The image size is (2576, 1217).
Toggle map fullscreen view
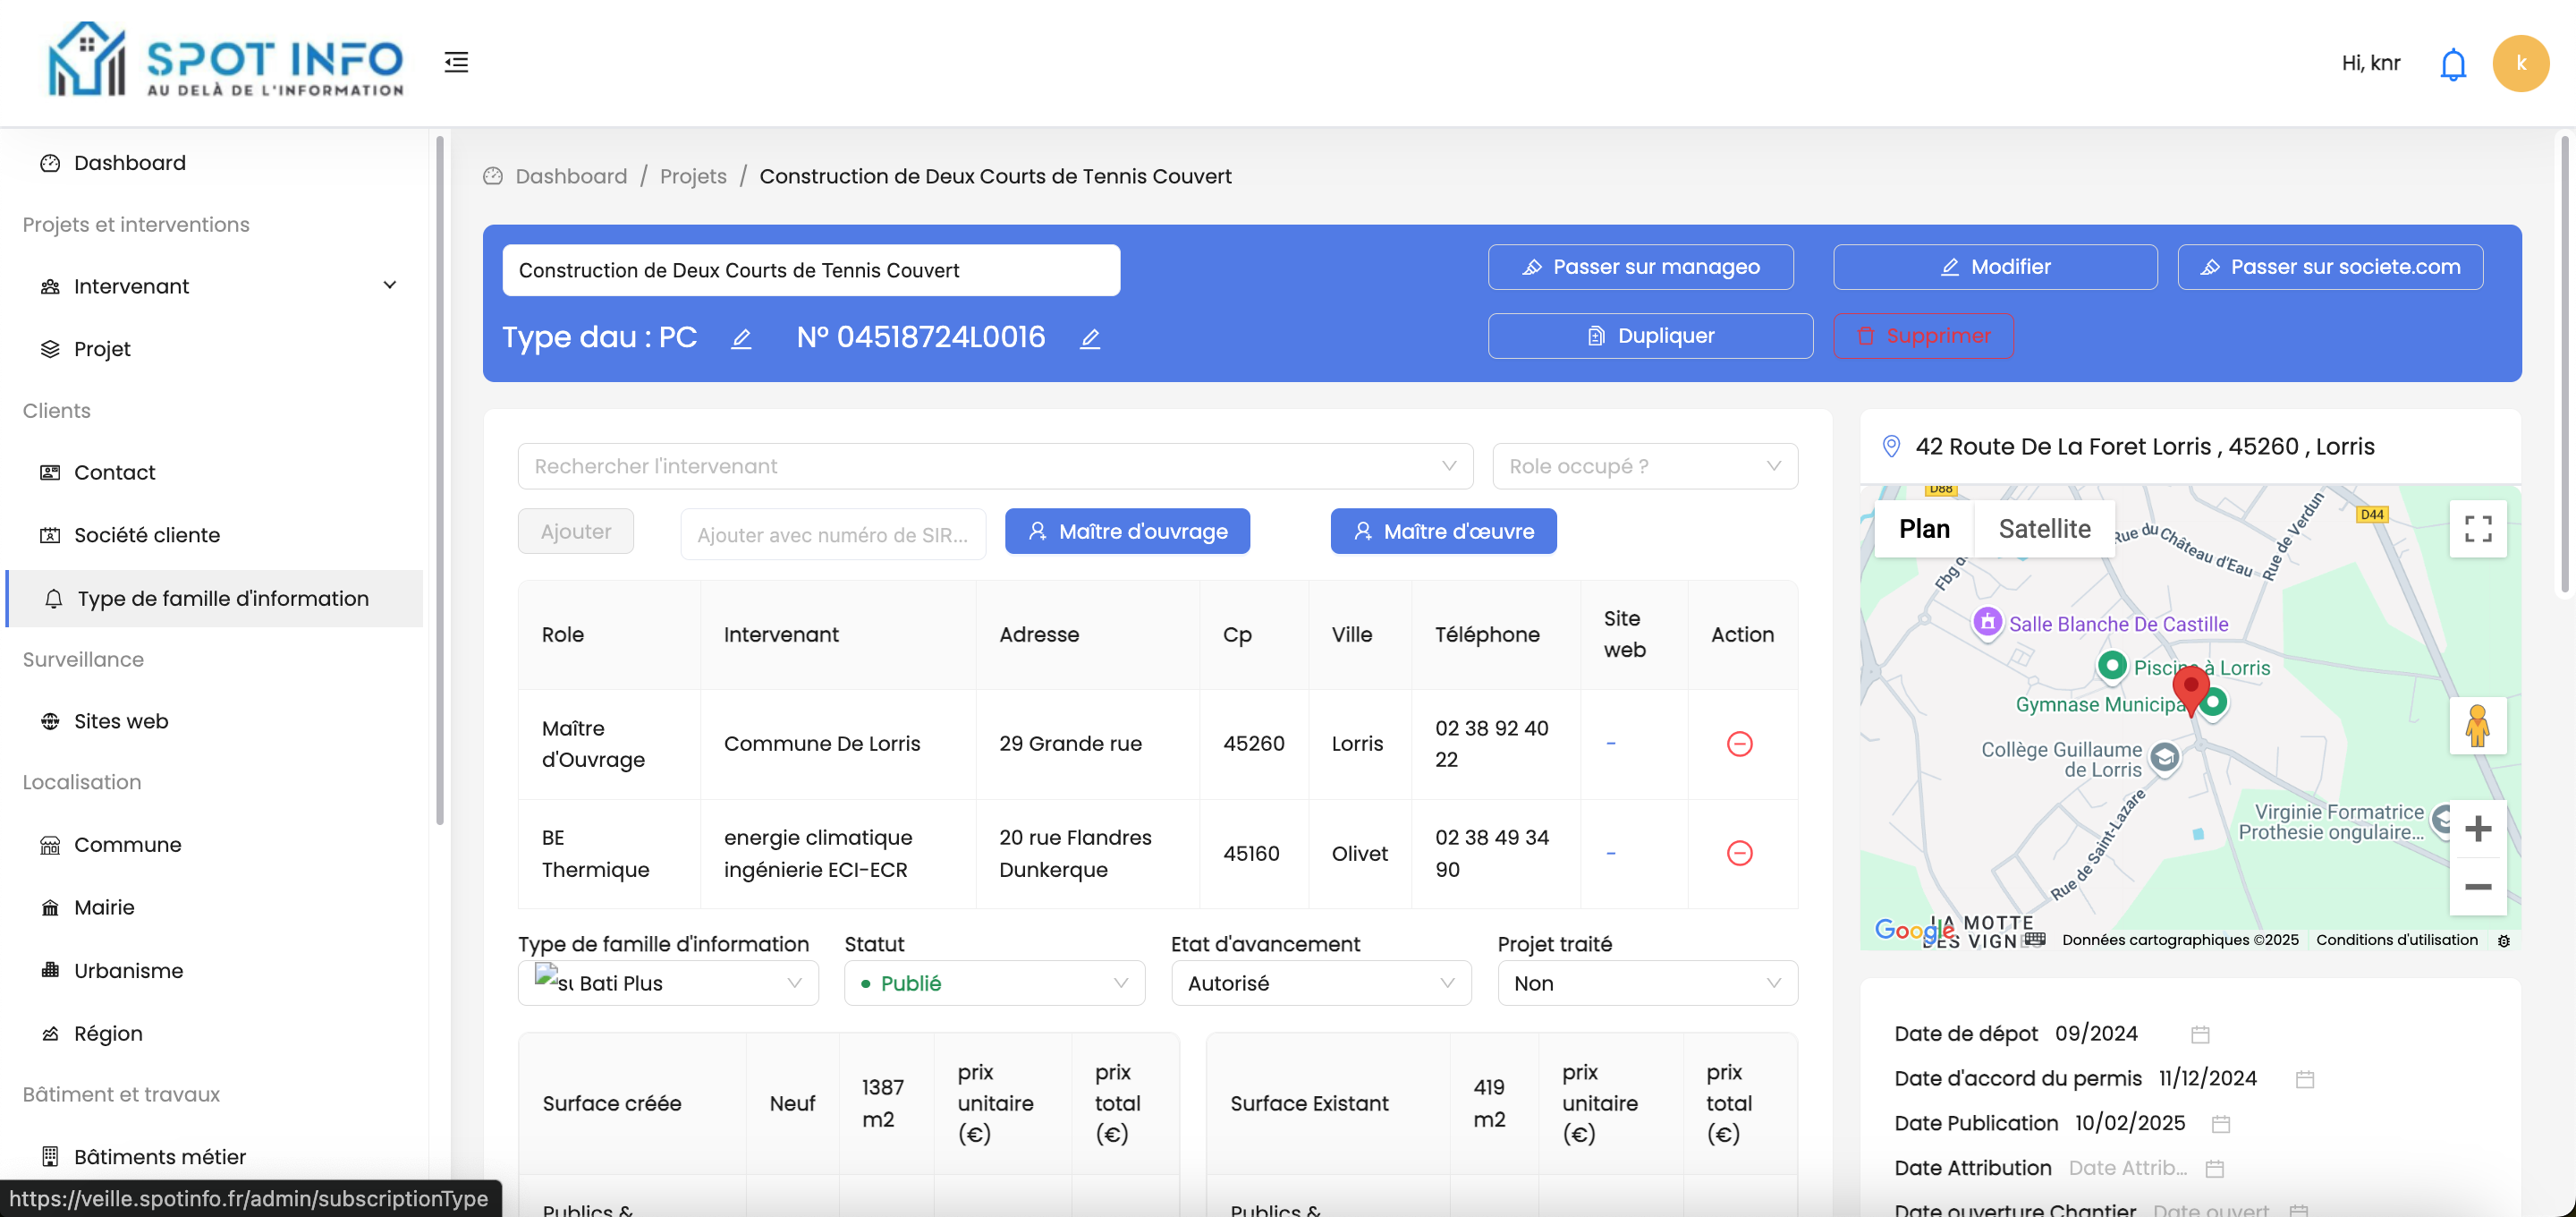(x=2477, y=529)
